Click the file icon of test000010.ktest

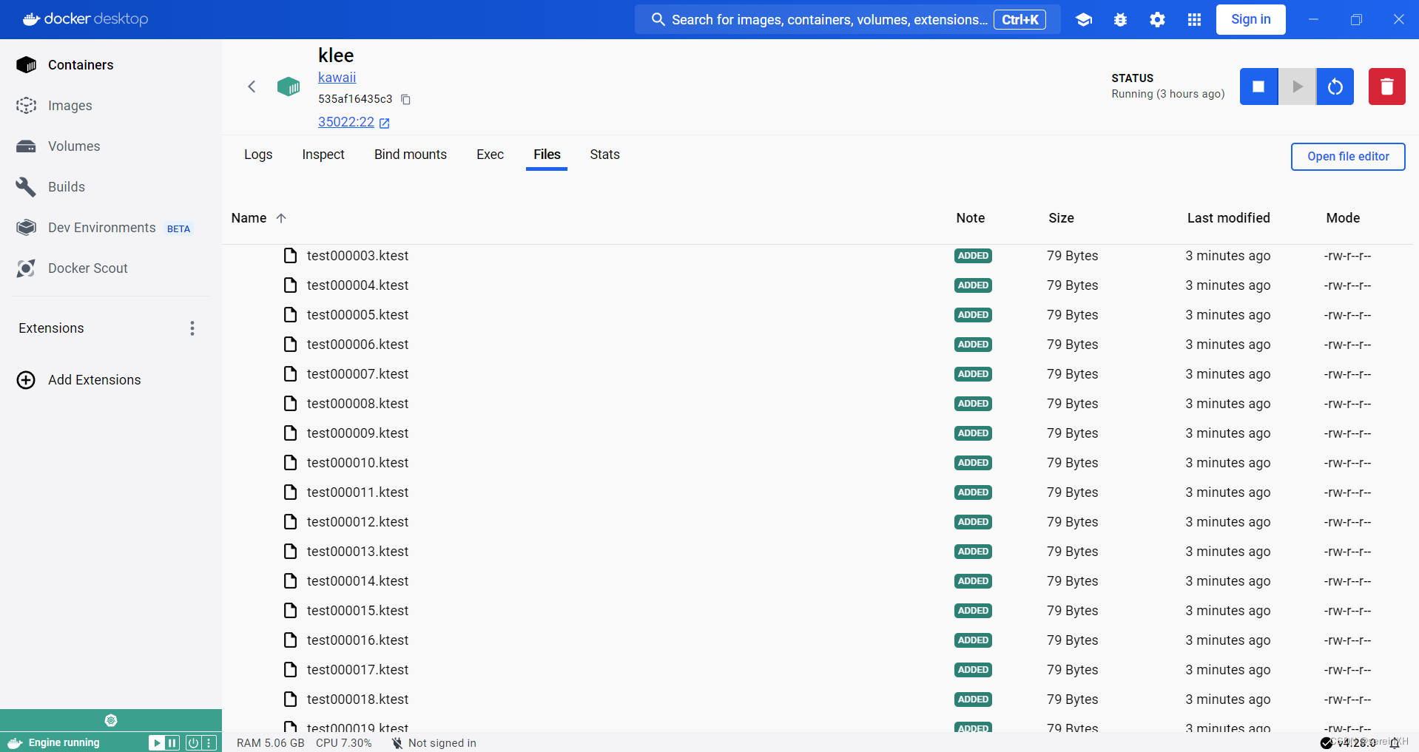click(291, 463)
